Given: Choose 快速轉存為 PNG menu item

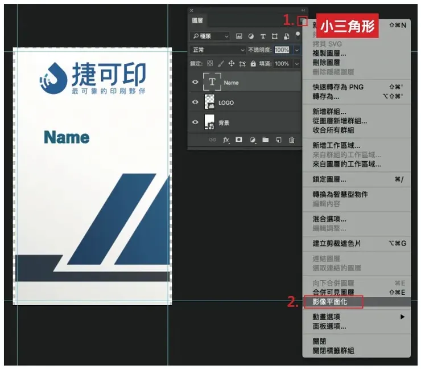Looking at the screenshot, I should (357, 87).
